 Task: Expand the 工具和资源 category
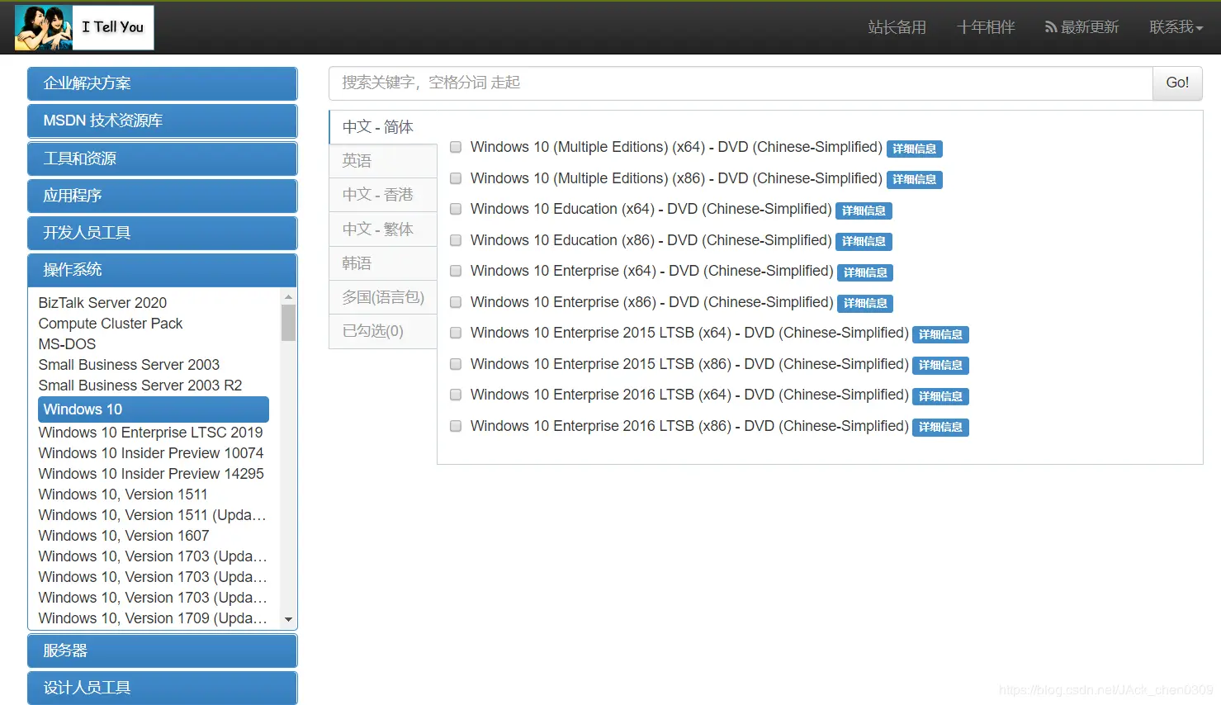coord(162,159)
